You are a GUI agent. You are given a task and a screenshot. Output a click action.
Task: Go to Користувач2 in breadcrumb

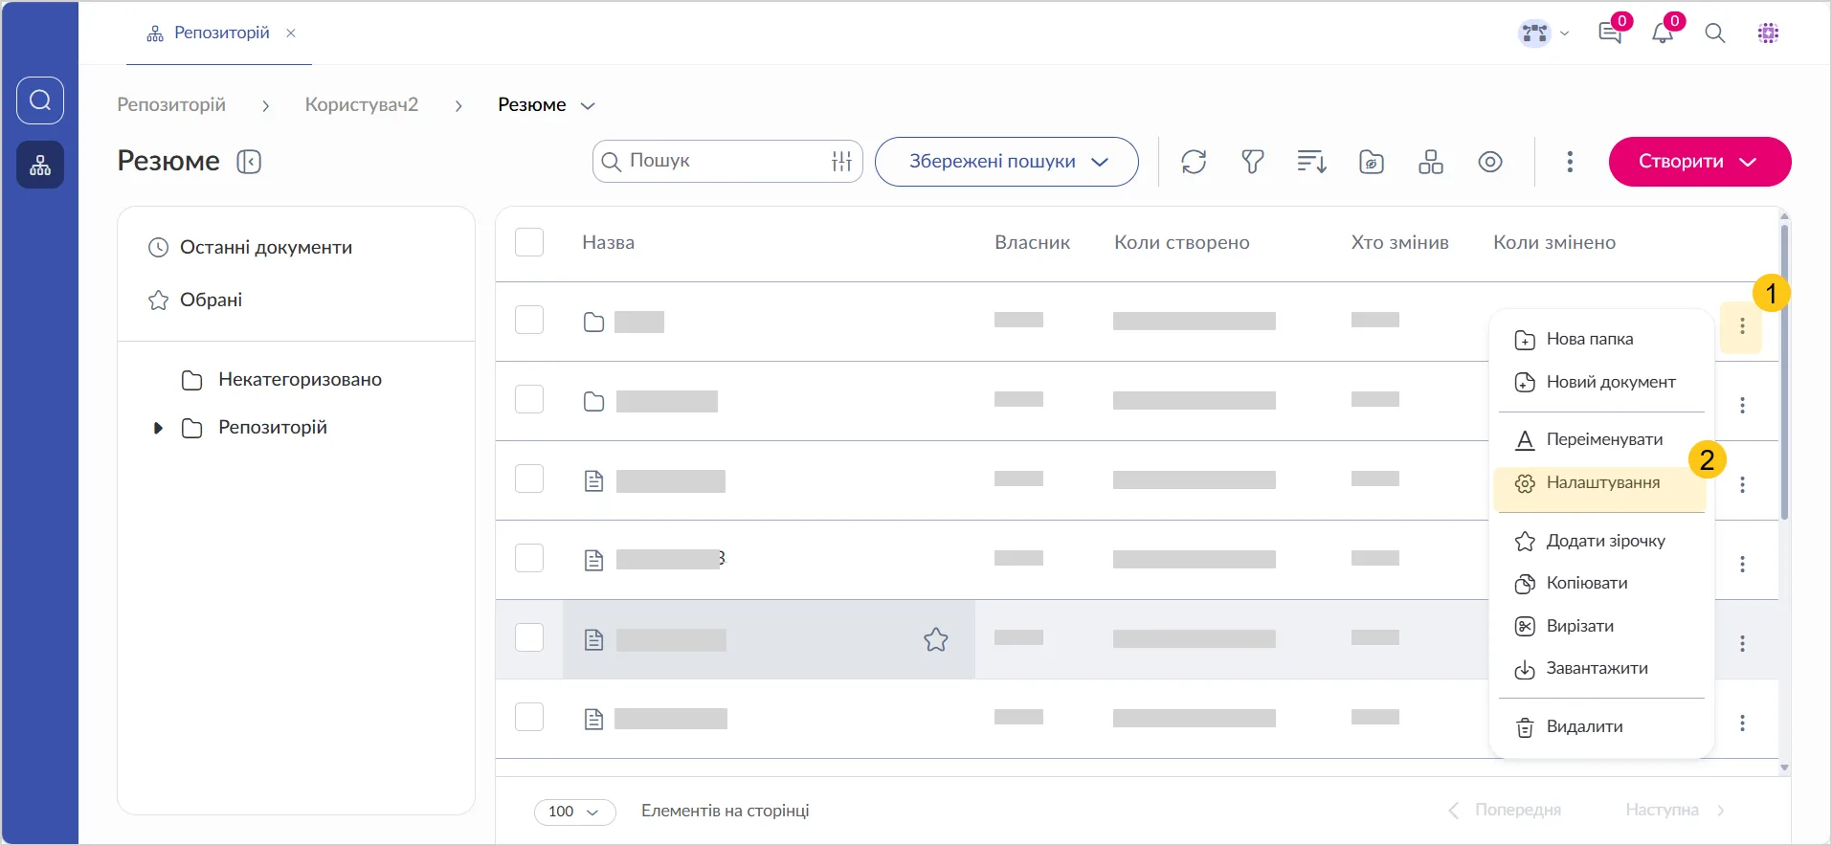[361, 105]
